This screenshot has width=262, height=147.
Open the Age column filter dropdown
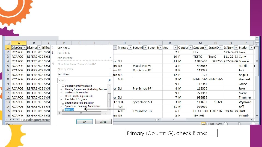click(x=175, y=48)
